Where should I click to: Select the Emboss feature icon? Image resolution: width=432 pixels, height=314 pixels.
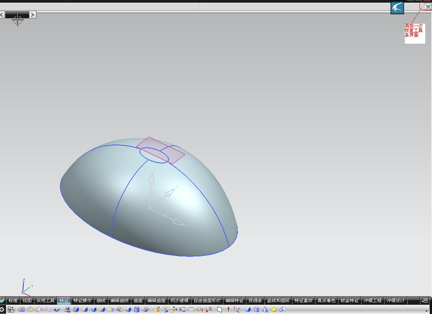(111, 309)
